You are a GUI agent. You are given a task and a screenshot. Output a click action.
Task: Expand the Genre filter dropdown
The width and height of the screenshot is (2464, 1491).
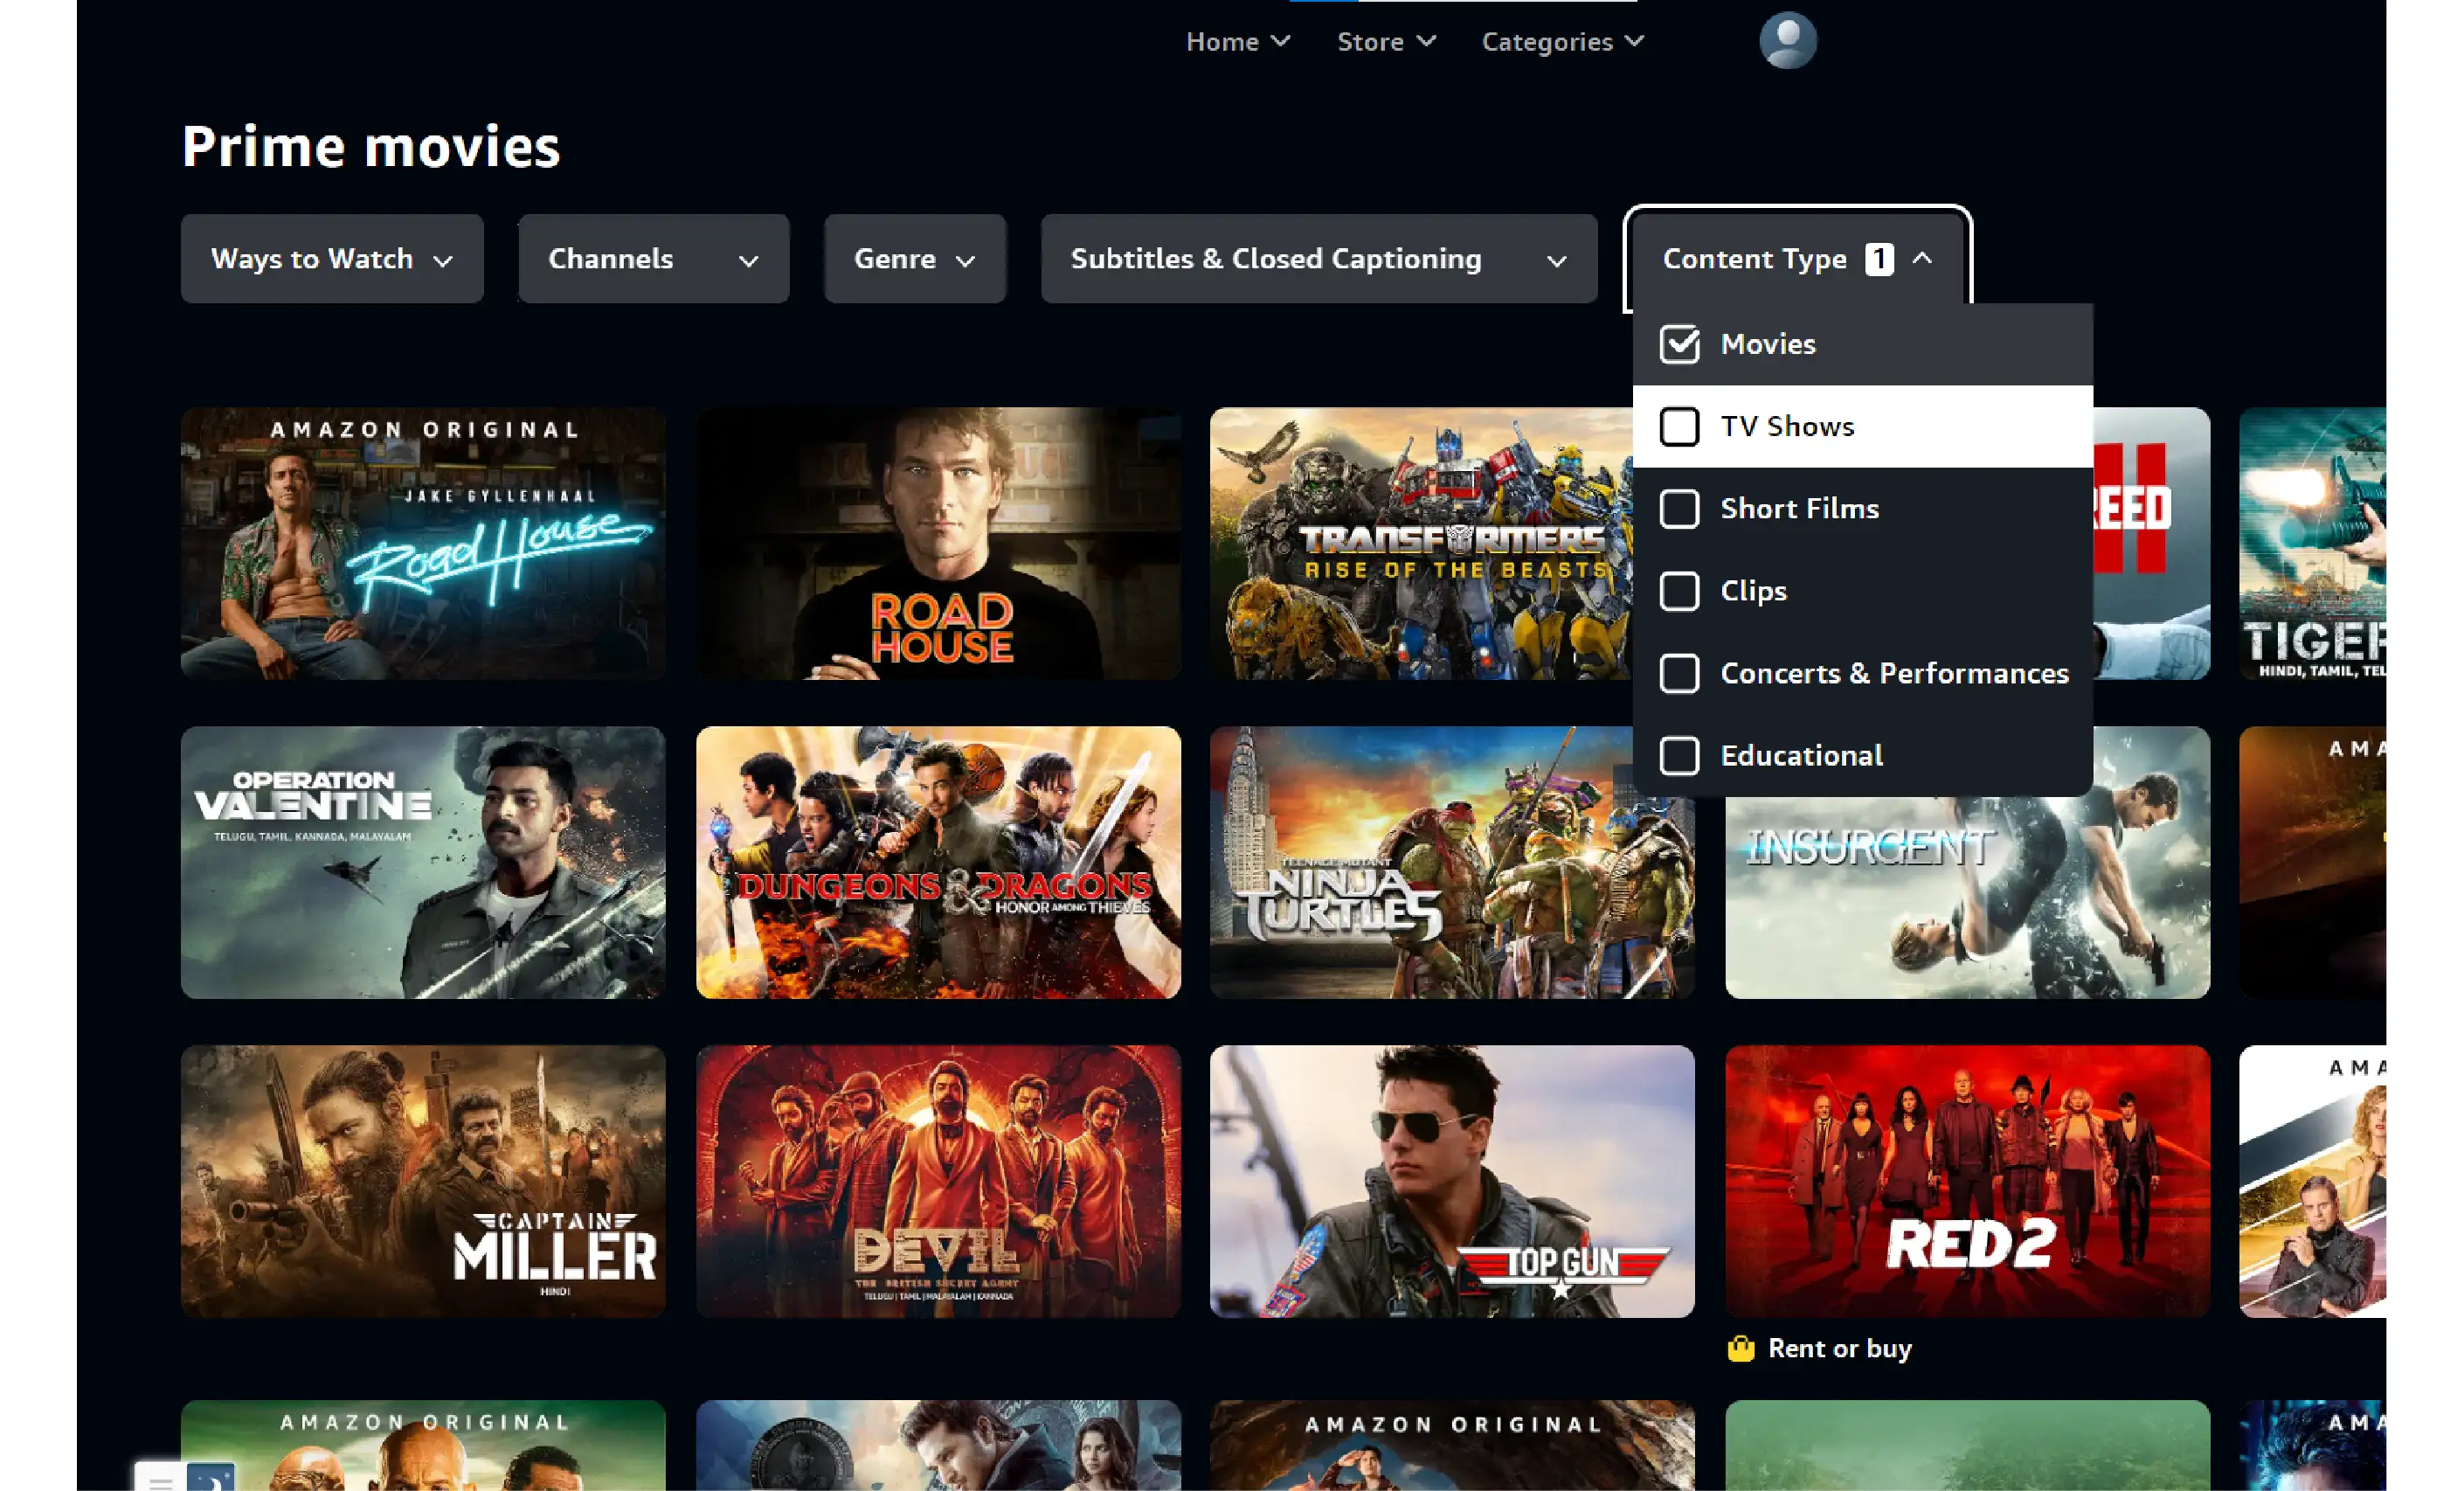914,259
